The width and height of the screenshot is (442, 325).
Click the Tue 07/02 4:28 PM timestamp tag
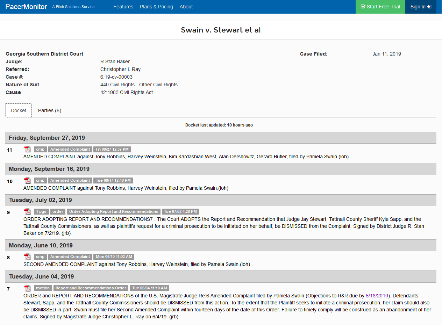coord(180,211)
